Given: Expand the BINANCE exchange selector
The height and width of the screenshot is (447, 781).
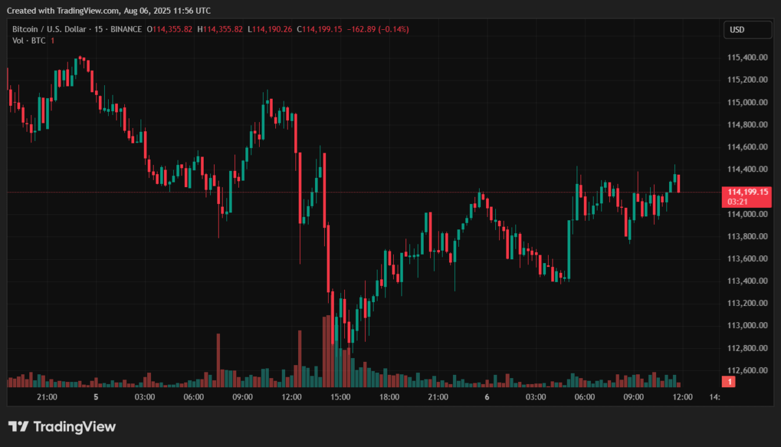Looking at the screenshot, I should pyautogui.click(x=126, y=29).
